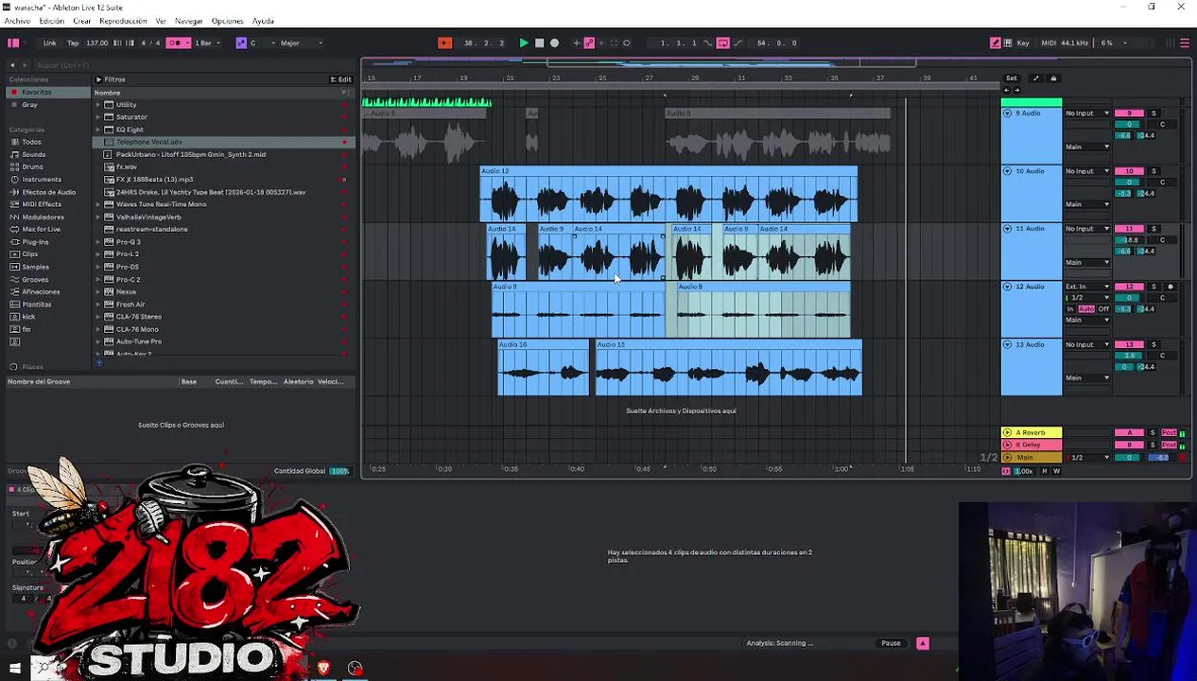Open Grooves browser category
The width and height of the screenshot is (1197, 681).
(x=35, y=279)
